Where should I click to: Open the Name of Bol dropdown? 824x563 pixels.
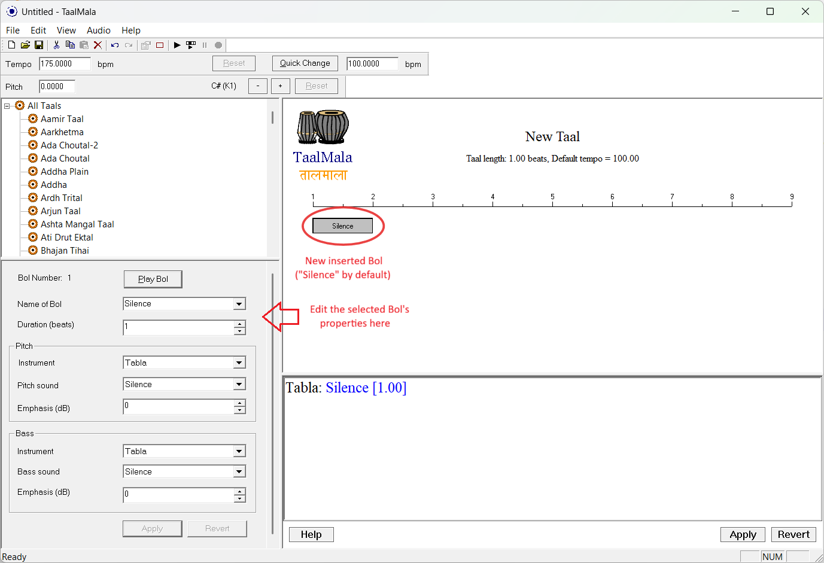(239, 304)
